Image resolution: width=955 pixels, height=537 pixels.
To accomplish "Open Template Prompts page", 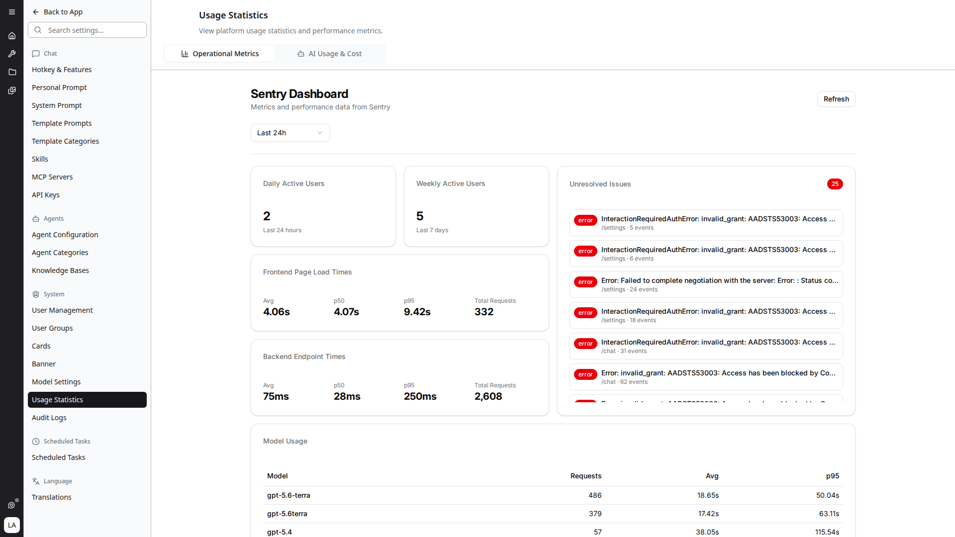I will point(87,123).
